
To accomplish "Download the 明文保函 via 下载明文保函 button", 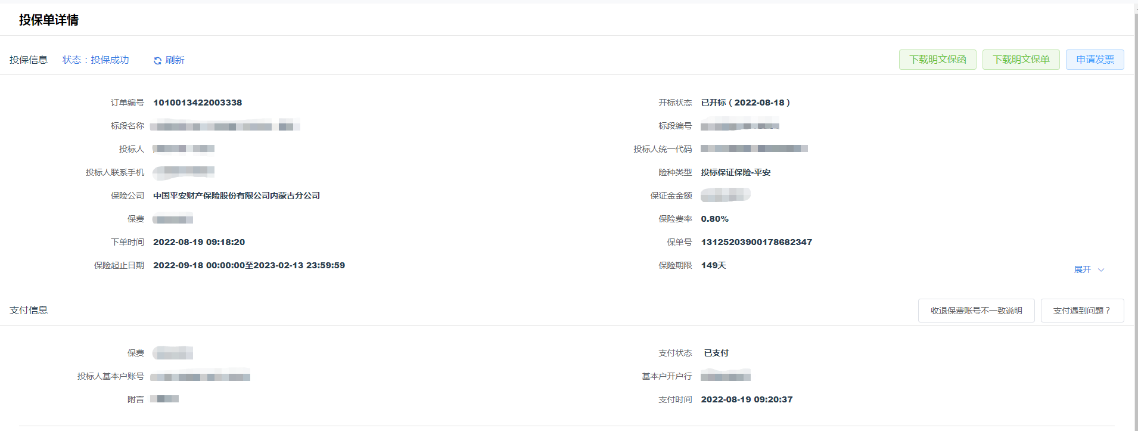I will pyautogui.click(x=937, y=60).
